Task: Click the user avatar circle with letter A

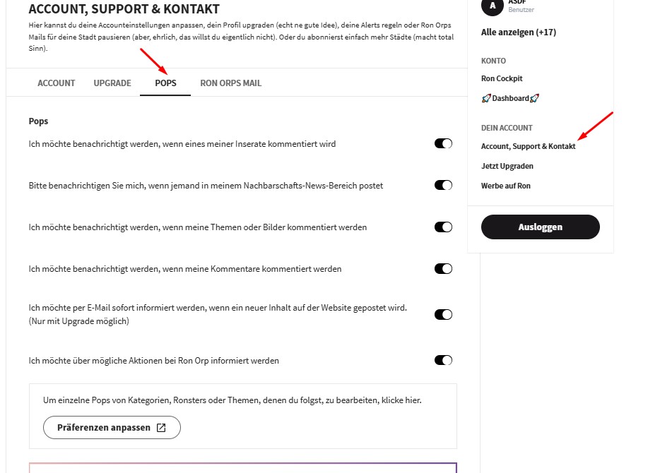Action: (x=493, y=6)
